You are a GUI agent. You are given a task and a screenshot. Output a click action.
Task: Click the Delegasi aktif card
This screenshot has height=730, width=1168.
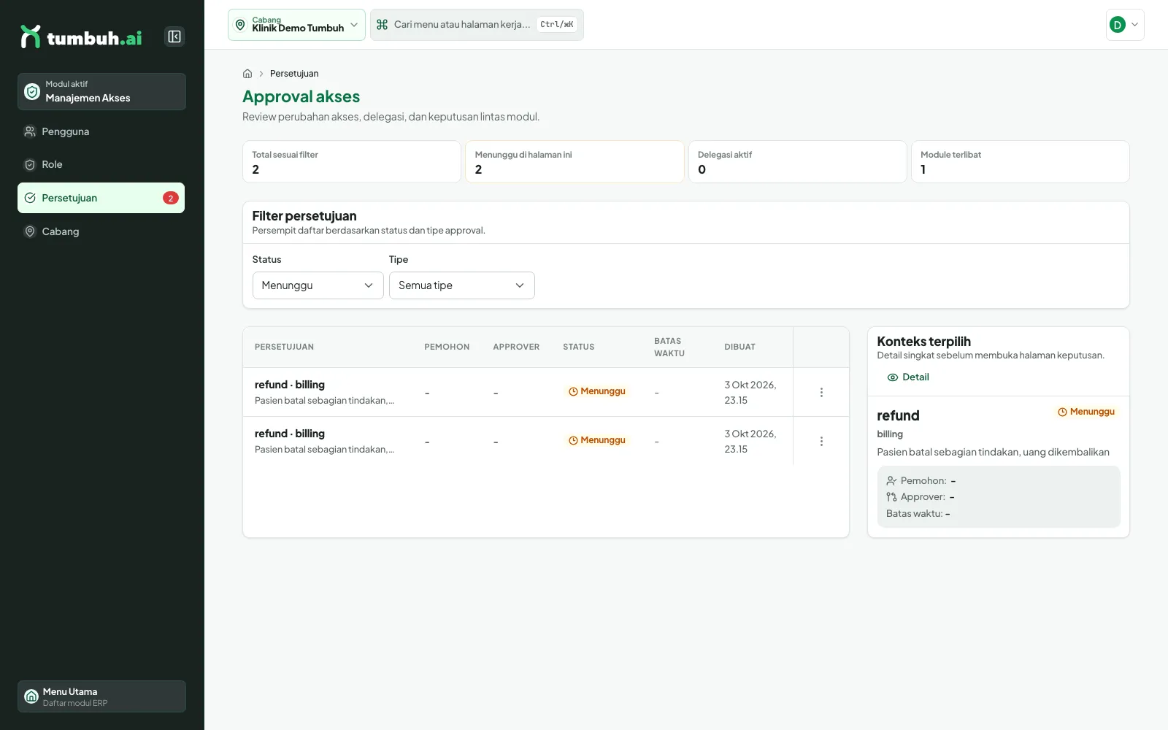(797, 161)
